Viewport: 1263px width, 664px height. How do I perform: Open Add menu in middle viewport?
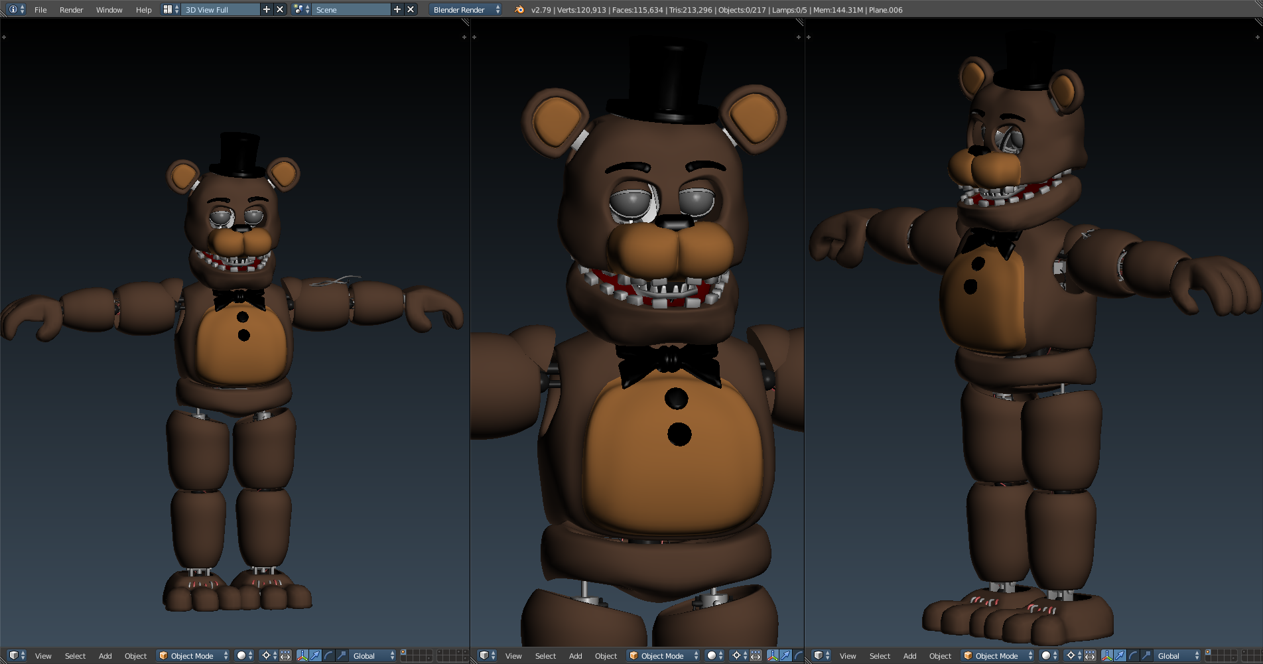point(575,656)
